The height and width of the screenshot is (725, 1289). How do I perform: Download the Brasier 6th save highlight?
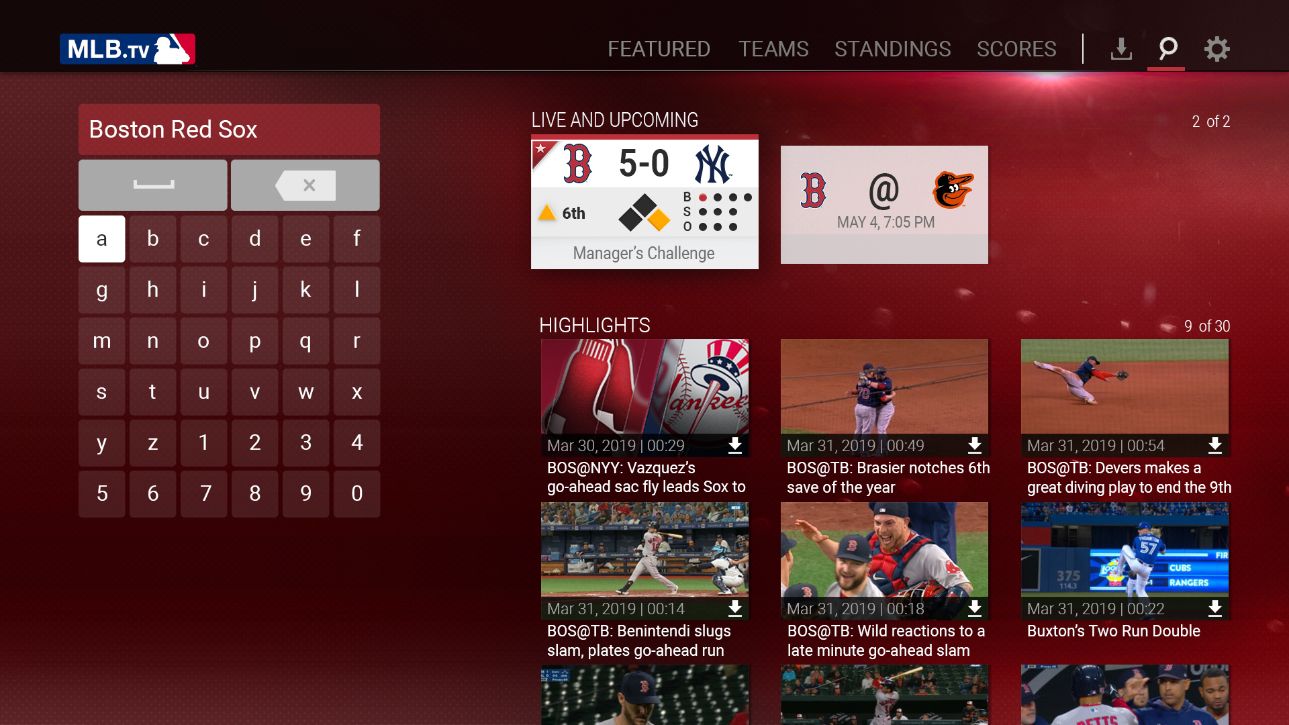[975, 445]
